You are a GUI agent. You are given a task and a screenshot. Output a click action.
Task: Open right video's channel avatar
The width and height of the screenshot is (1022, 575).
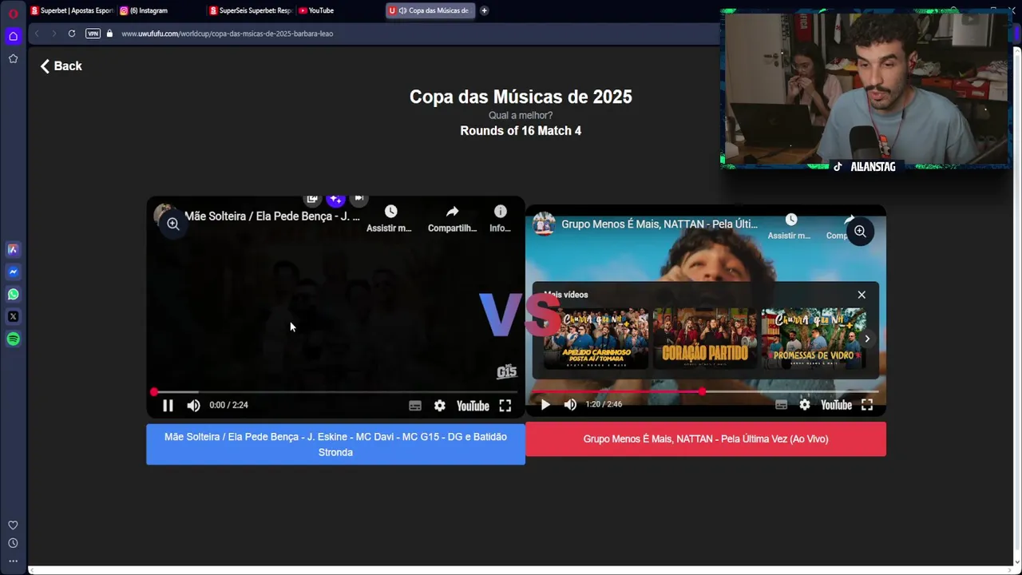544,224
